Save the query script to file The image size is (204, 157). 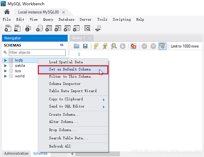[85, 46]
